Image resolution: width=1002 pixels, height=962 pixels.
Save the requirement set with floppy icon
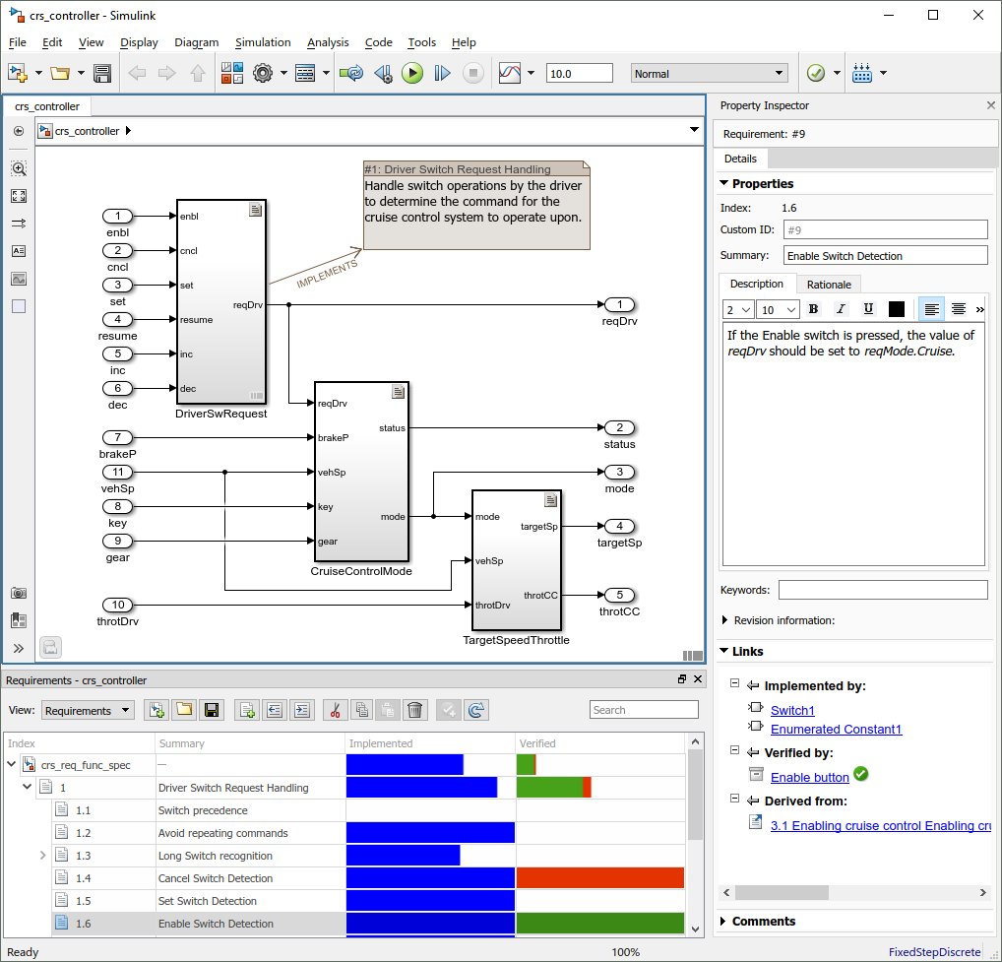(x=213, y=710)
